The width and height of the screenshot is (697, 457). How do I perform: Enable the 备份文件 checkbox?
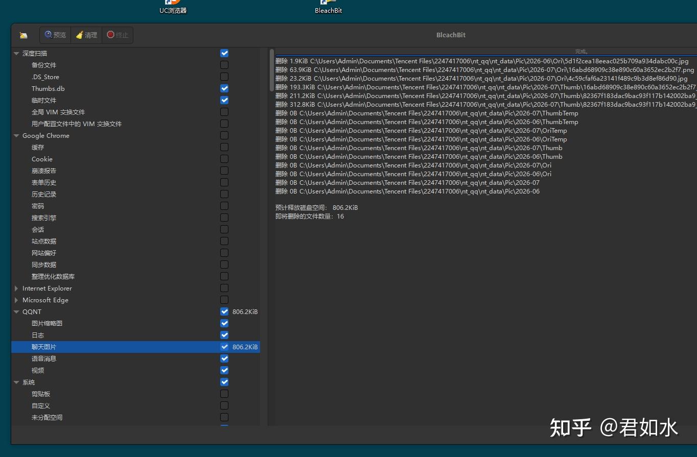224,65
